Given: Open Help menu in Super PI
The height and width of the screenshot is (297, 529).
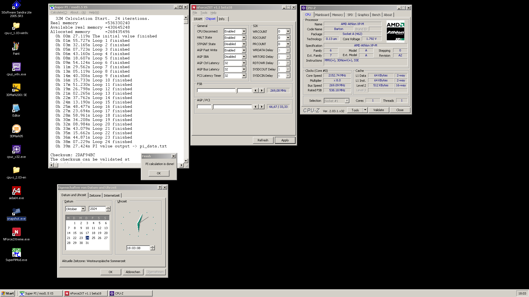Looking at the screenshot, I should point(94,12).
